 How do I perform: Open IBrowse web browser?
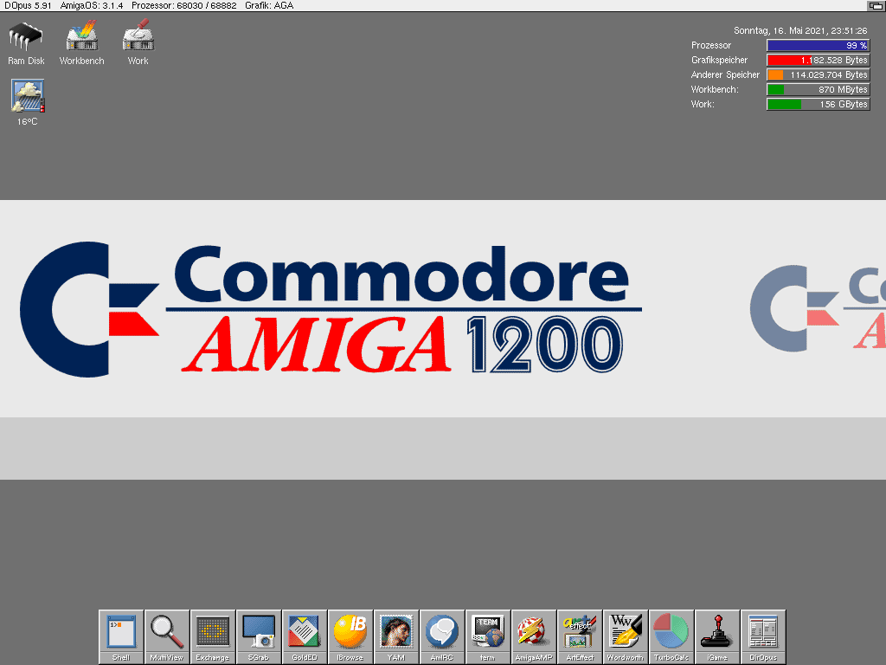point(350,636)
